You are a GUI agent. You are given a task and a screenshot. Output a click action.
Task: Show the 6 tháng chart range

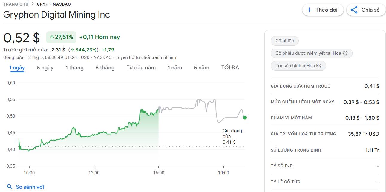(105, 68)
